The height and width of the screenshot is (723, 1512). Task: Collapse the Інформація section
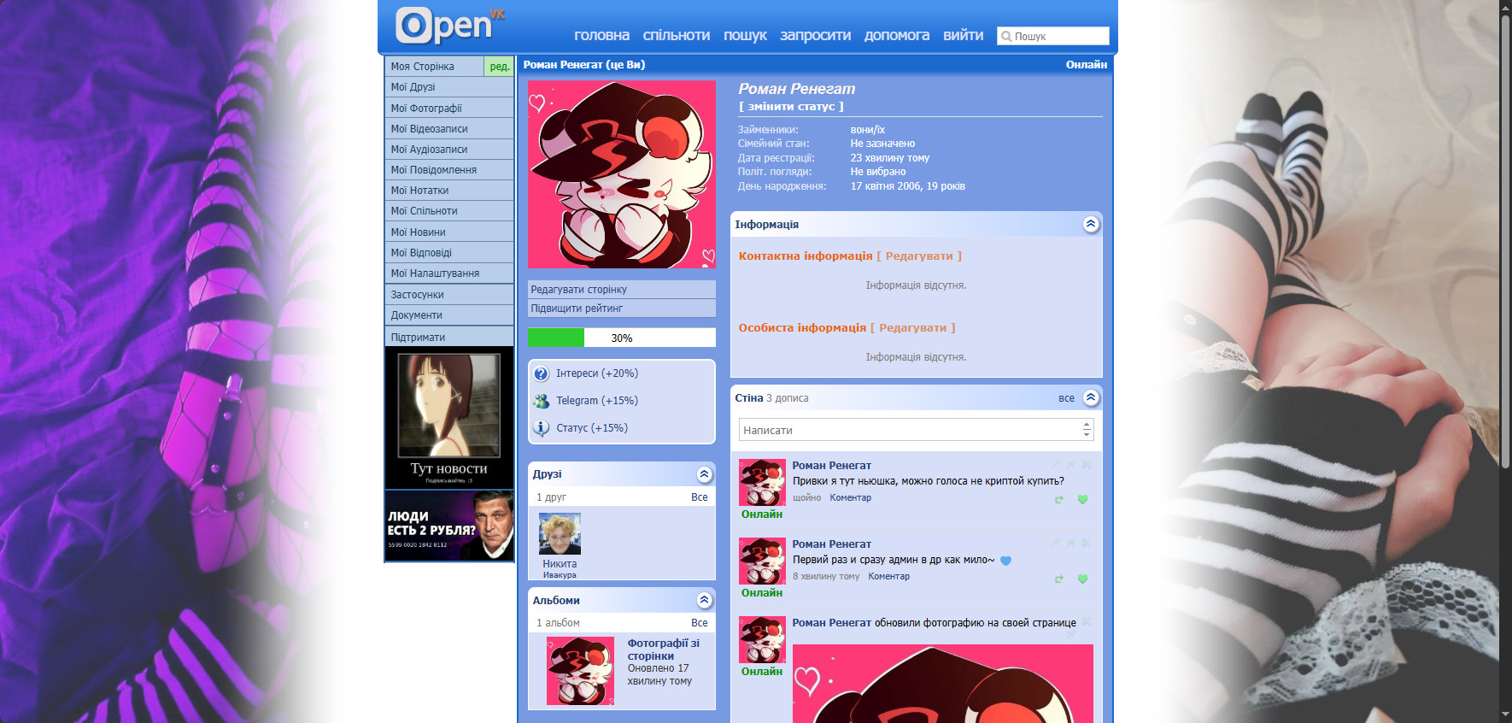point(1090,224)
